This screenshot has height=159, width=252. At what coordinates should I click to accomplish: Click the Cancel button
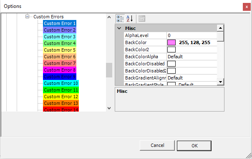coord(157,145)
